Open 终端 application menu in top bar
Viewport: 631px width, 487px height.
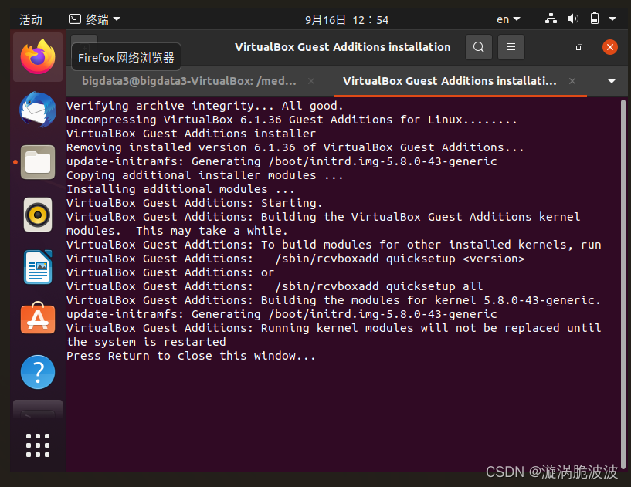(94, 19)
